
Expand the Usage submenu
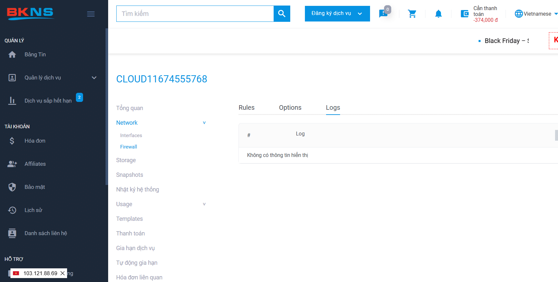pos(204,204)
